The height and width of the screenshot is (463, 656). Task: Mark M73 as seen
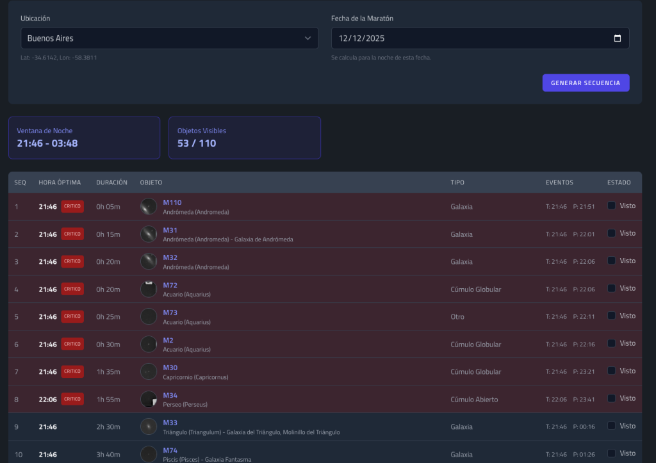pos(611,316)
